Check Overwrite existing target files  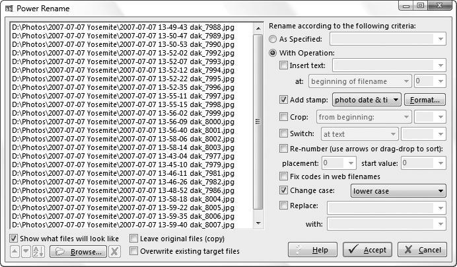click(x=133, y=251)
